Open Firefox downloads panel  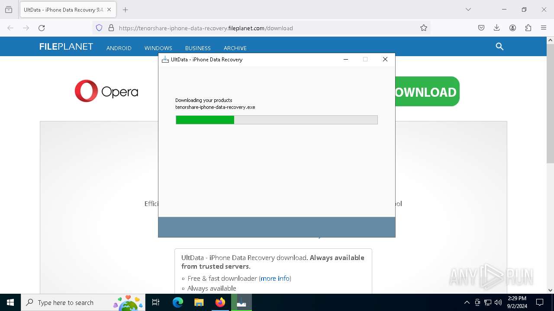(x=497, y=28)
